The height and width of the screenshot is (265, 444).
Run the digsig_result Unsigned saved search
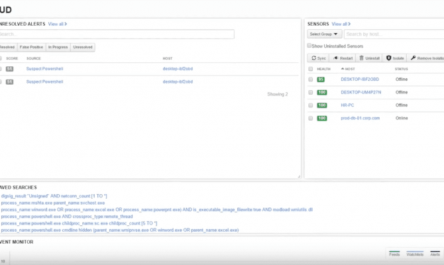(54, 196)
